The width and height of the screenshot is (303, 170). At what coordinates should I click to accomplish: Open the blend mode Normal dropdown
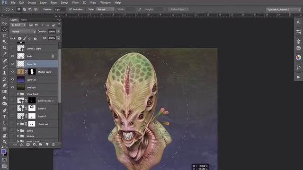(x=23, y=32)
